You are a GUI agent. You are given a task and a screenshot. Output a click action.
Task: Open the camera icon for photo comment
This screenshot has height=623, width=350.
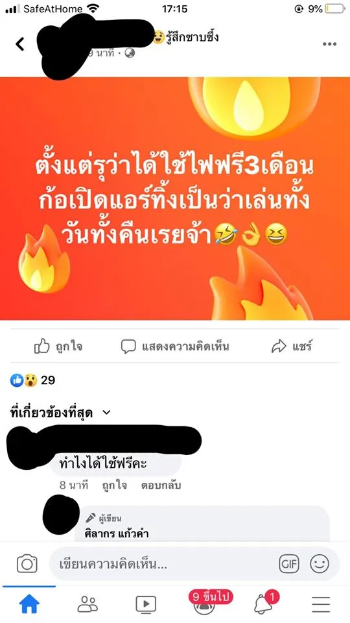27,564
